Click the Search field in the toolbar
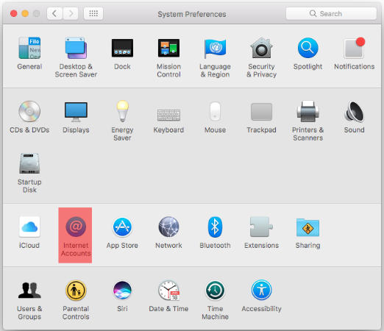 (331, 13)
